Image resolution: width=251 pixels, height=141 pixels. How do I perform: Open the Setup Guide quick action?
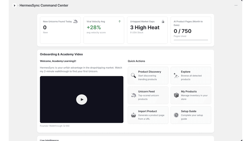[191, 115]
